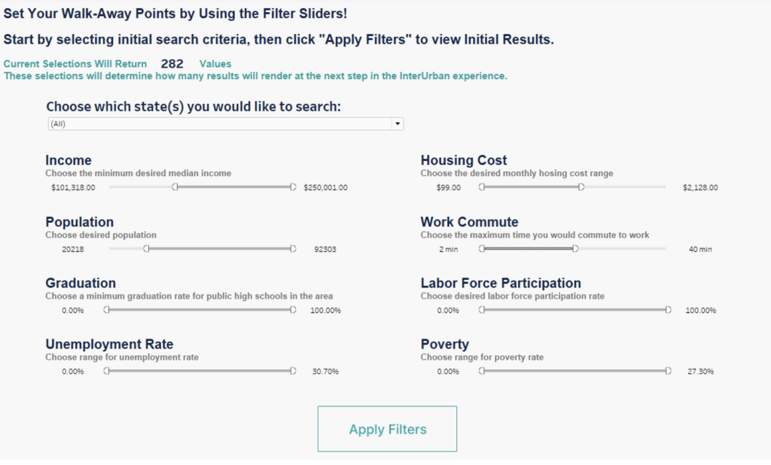
Task: Click the Apply Filters button
Action: 387,429
